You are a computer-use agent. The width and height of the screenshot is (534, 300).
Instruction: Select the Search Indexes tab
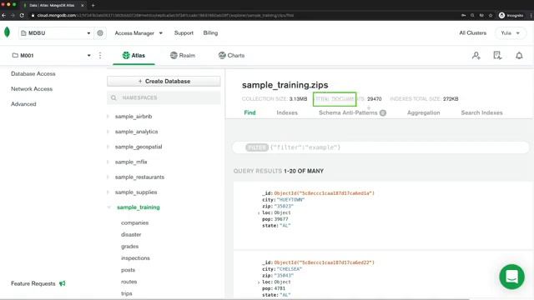tap(481, 112)
